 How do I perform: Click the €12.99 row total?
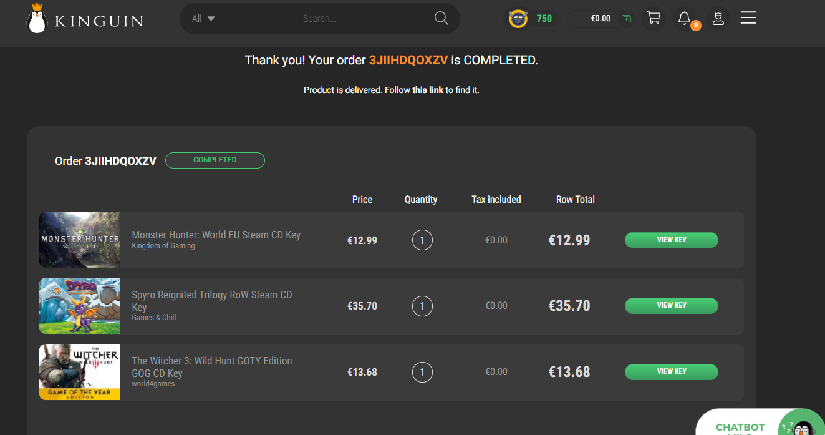(569, 240)
